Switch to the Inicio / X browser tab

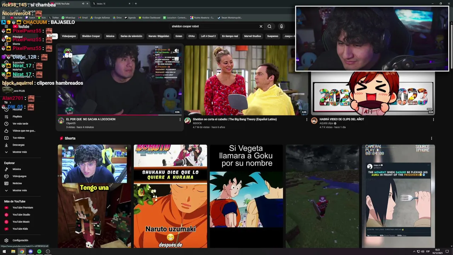point(110,4)
